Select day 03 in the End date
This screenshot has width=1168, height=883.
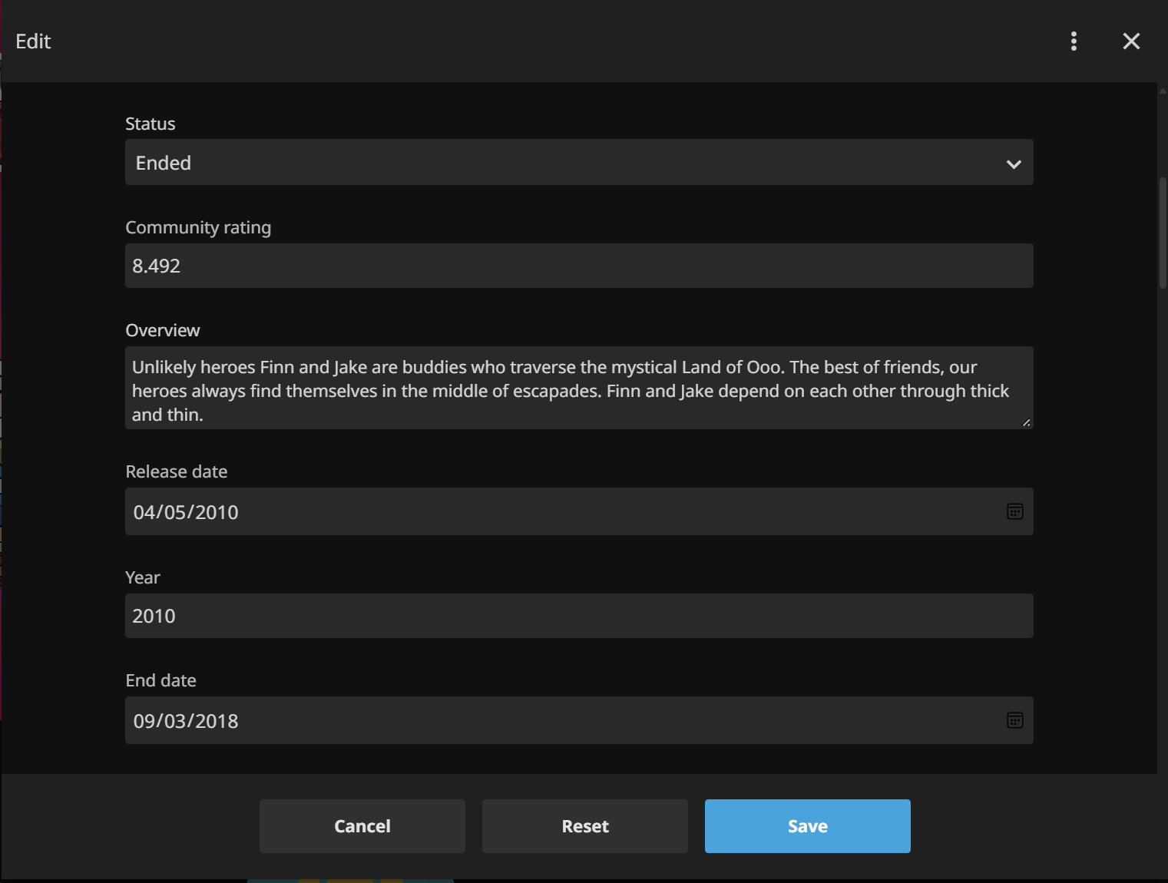(176, 722)
